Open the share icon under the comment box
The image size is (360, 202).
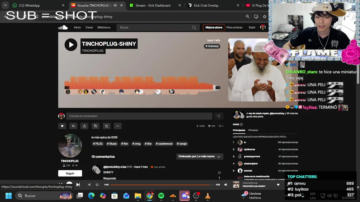pyautogui.click(x=84, y=126)
